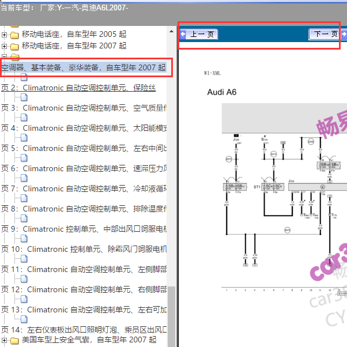Open 页 11: Climatronic 左侧脚部 page
The width and height of the screenshot is (347, 347).
(x=84, y=269)
